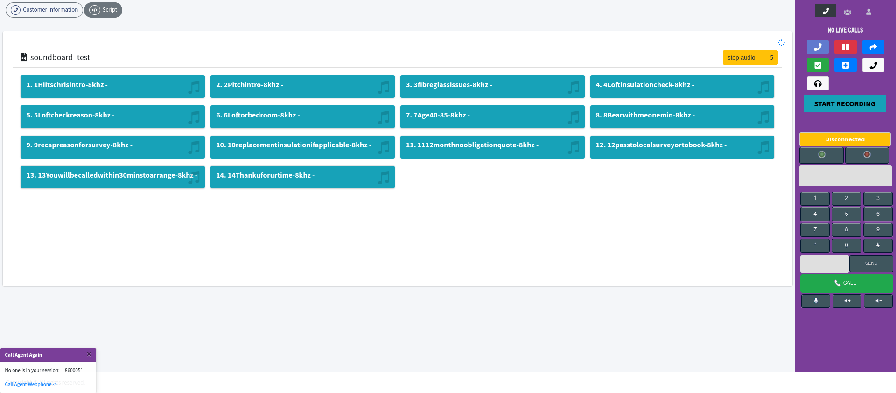The height and width of the screenshot is (393, 896).
Task: Open the Customer Information tab
Action: tap(44, 10)
